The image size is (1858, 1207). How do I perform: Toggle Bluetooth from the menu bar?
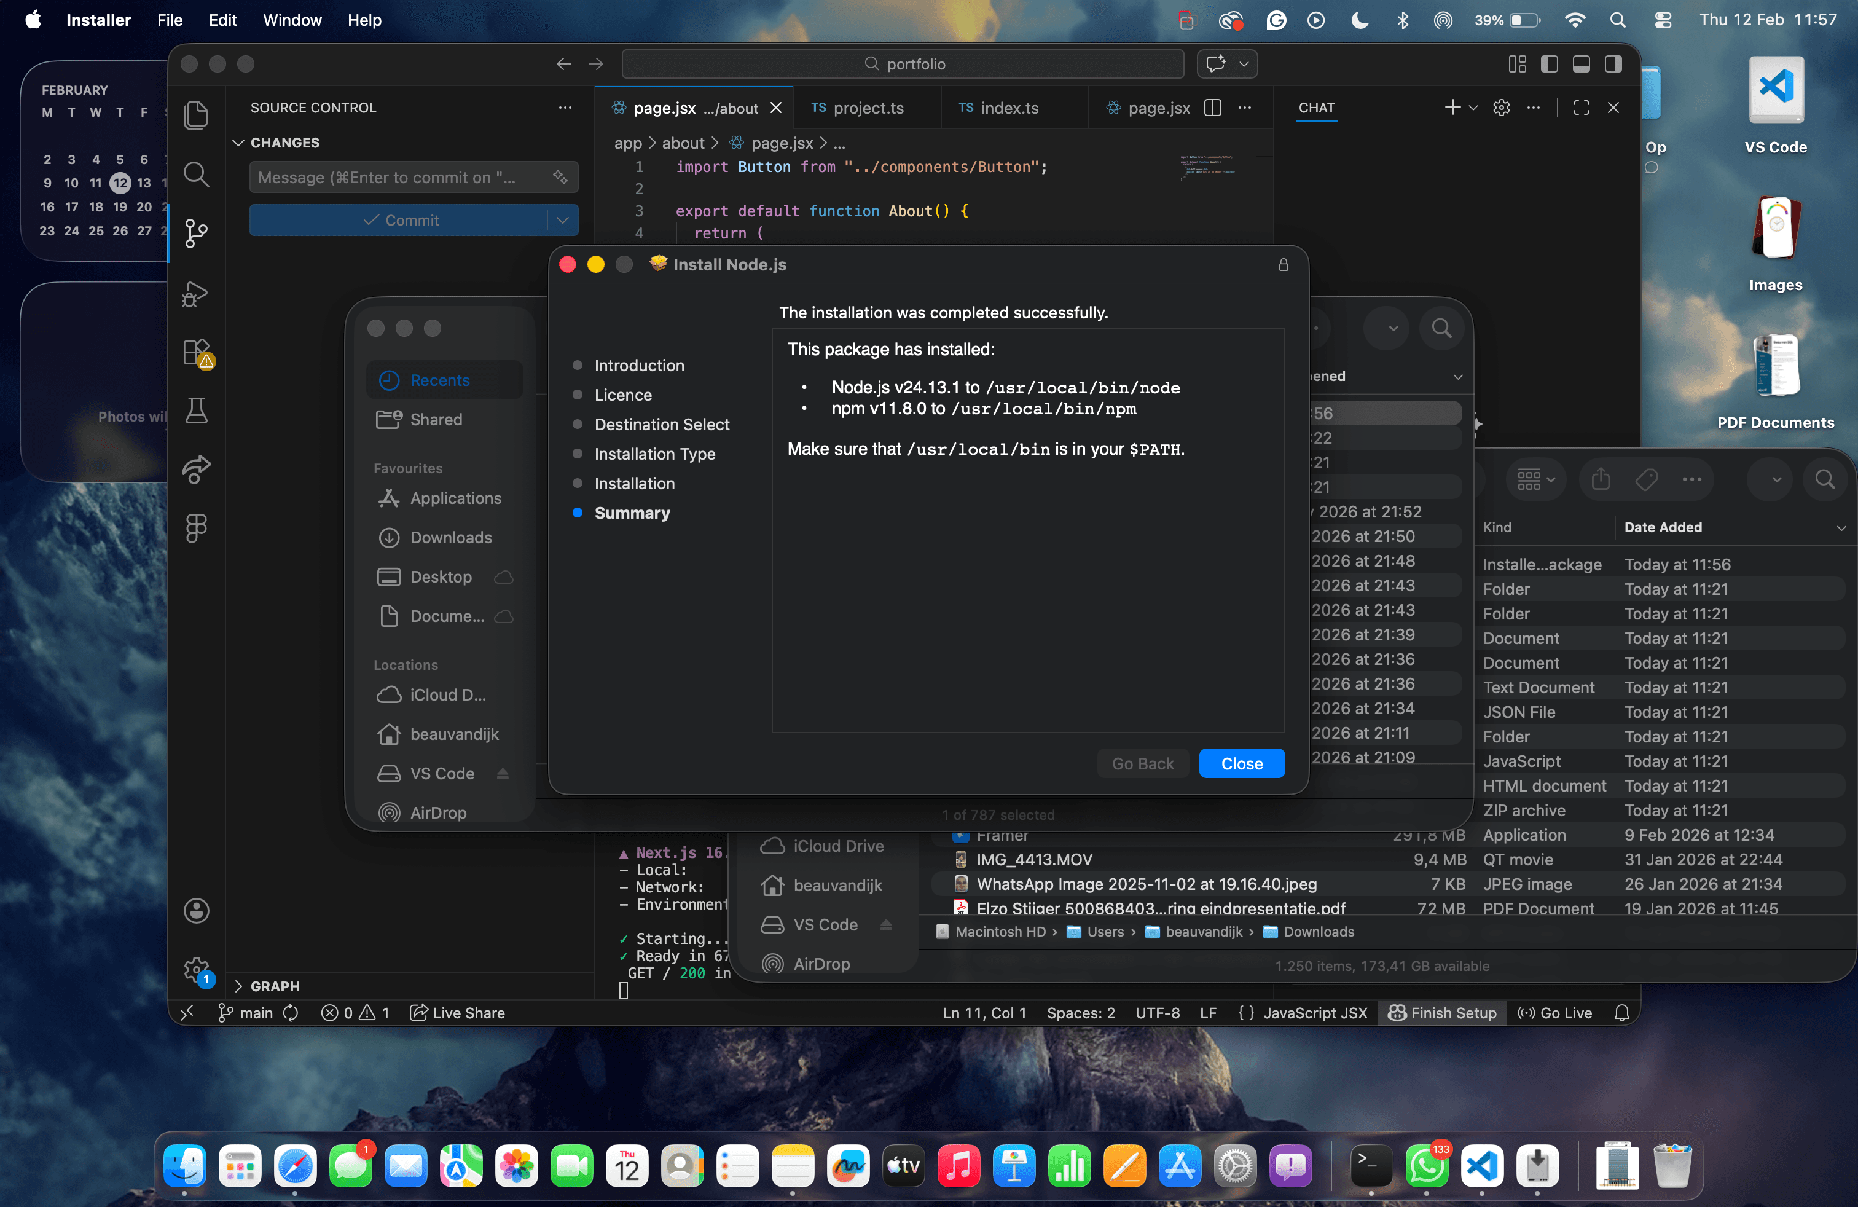tap(1402, 20)
